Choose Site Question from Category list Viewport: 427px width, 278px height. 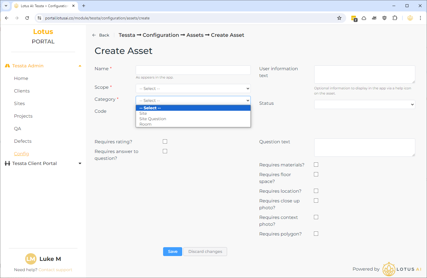tap(153, 119)
